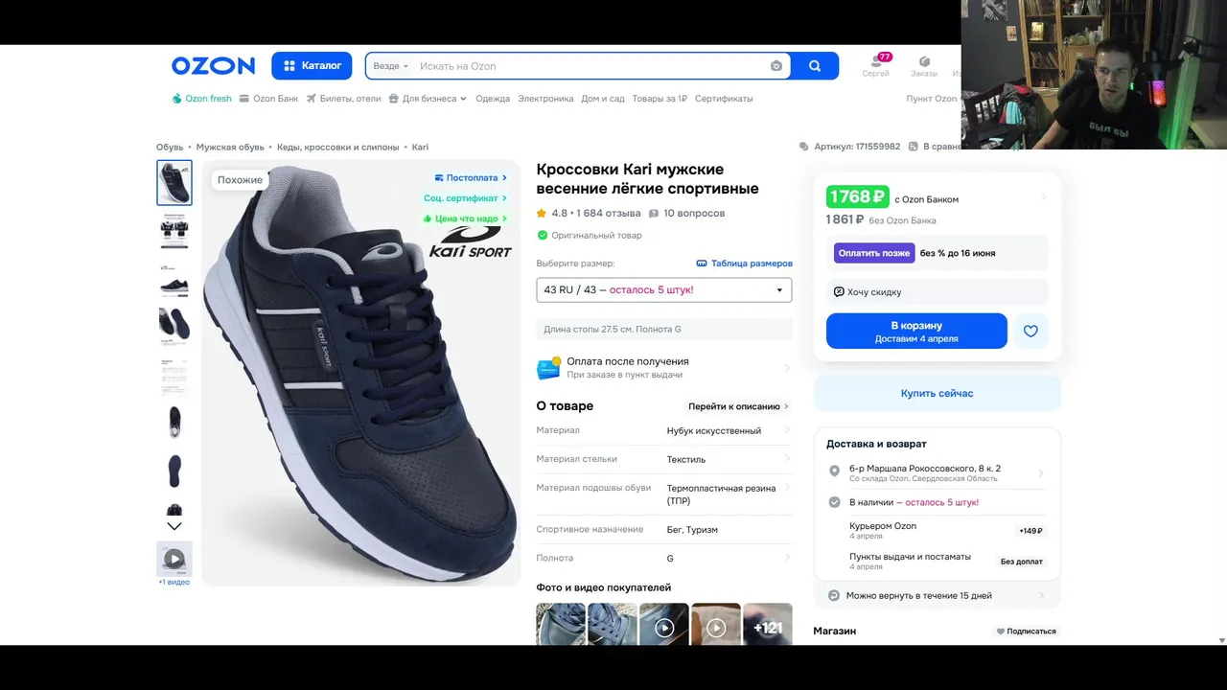
Task: Expand the Текстиль insole row
Action: 664,460
